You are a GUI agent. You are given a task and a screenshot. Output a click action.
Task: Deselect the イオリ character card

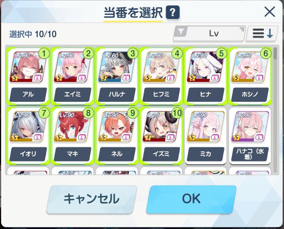pos(28,136)
